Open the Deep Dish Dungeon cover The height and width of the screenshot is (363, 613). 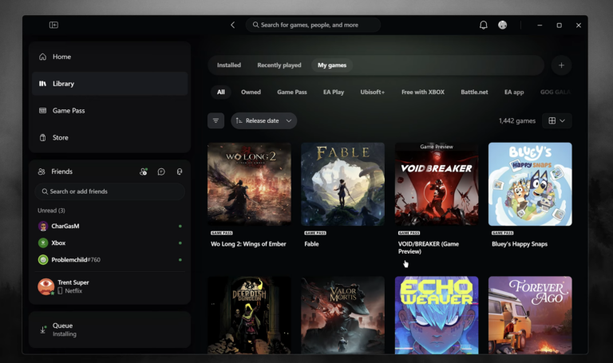tap(249, 315)
